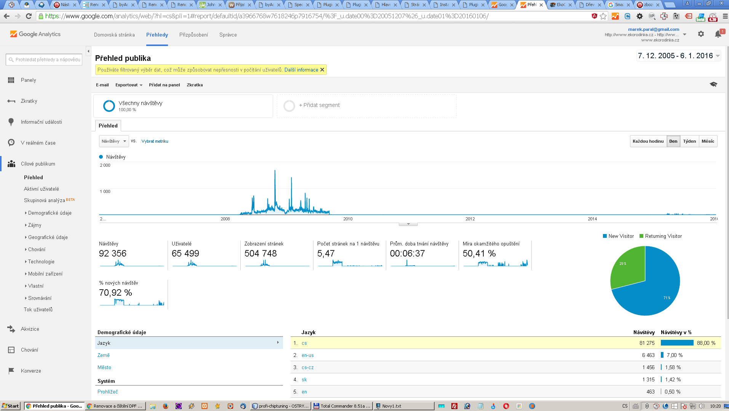Show the graph by Měsíc

click(708, 141)
